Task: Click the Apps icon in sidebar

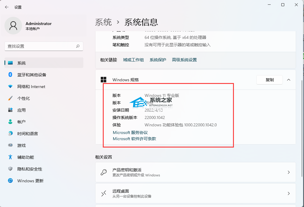Action: coord(10,110)
